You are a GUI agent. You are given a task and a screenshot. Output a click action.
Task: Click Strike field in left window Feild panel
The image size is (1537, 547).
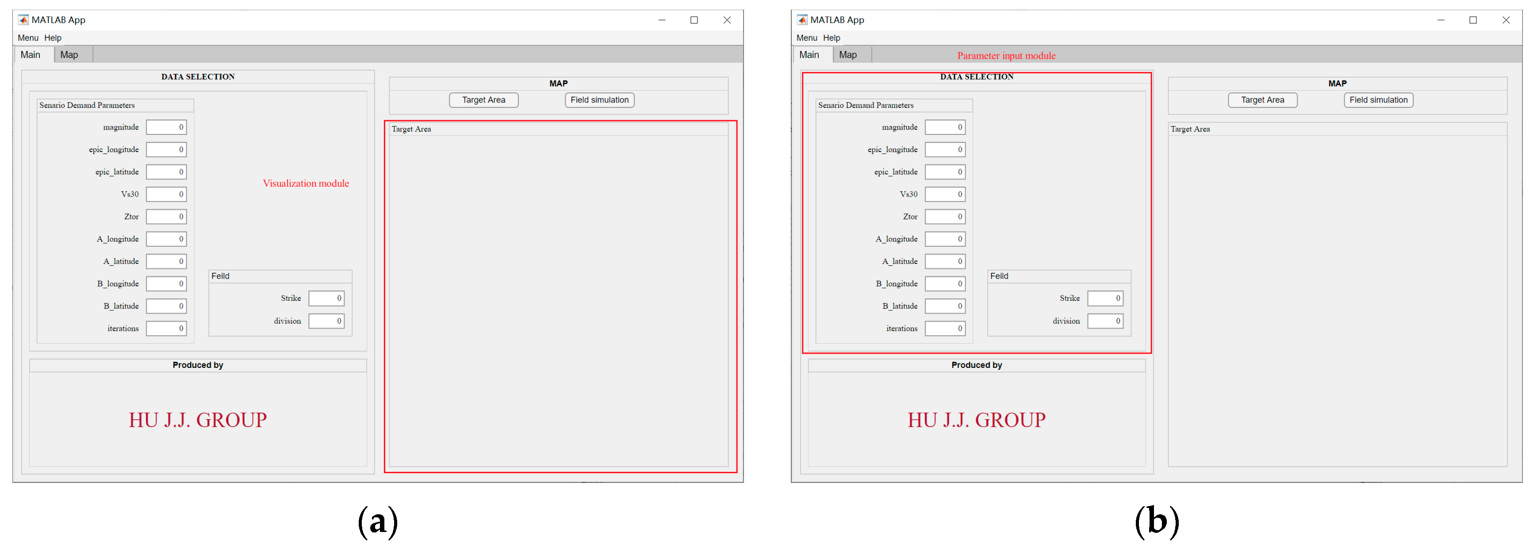(326, 298)
